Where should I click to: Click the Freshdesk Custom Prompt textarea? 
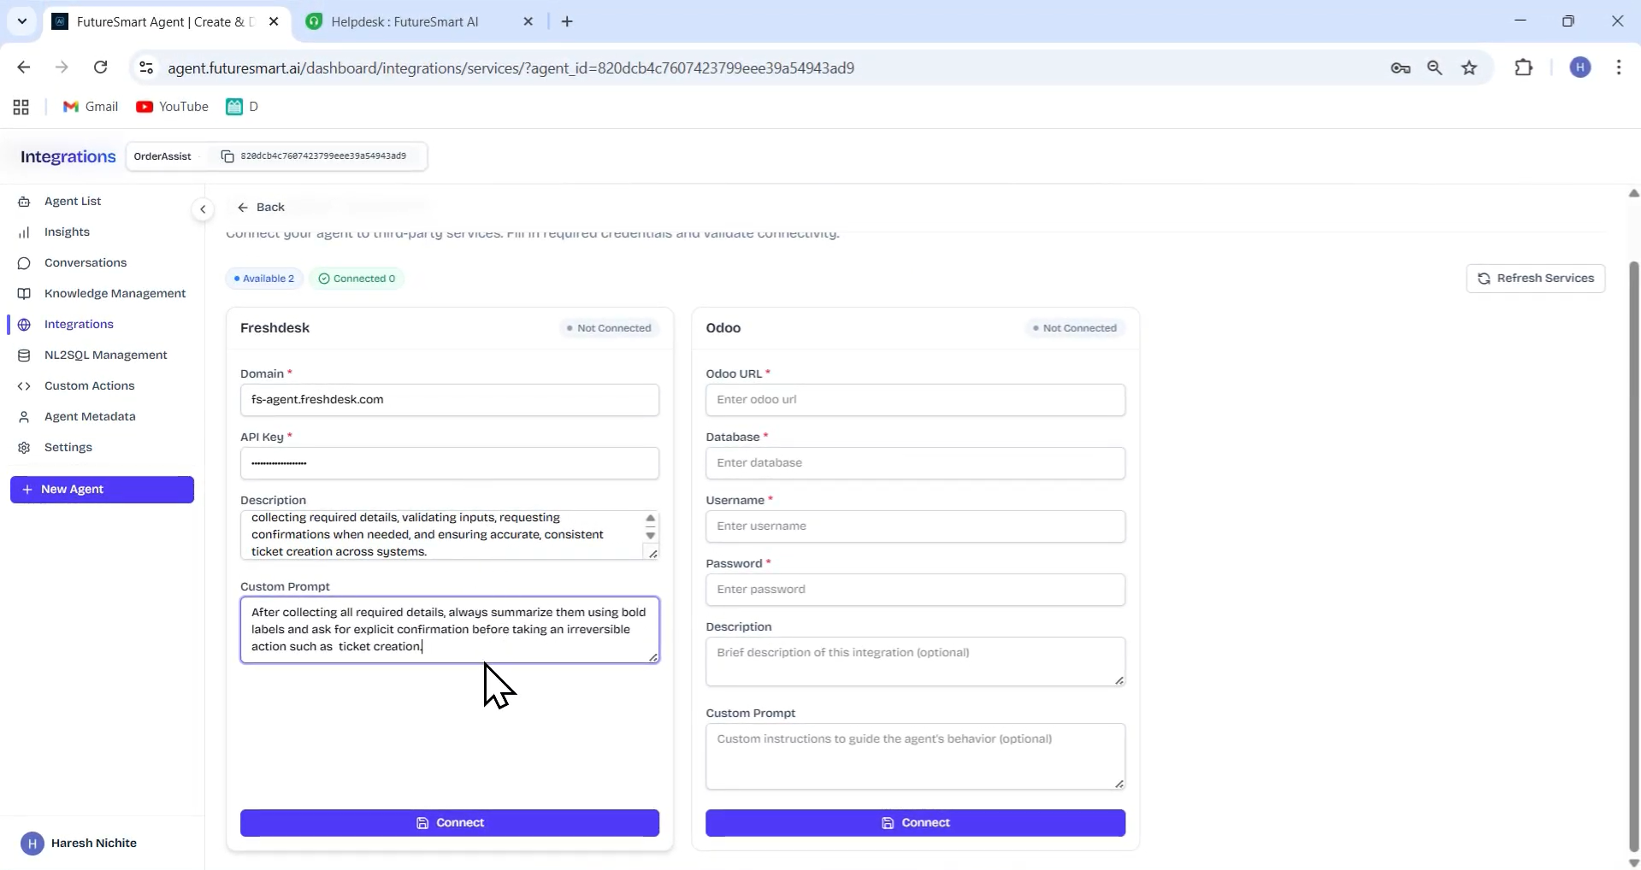tap(450, 630)
